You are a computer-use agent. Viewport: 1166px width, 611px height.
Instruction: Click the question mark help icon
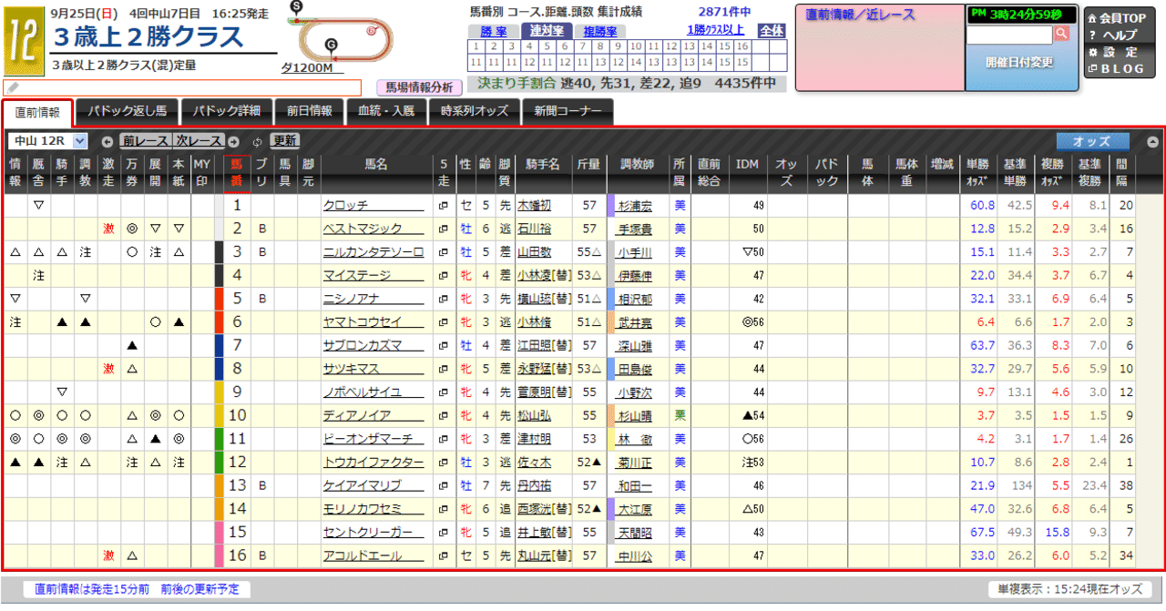[x=1092, y=35]
